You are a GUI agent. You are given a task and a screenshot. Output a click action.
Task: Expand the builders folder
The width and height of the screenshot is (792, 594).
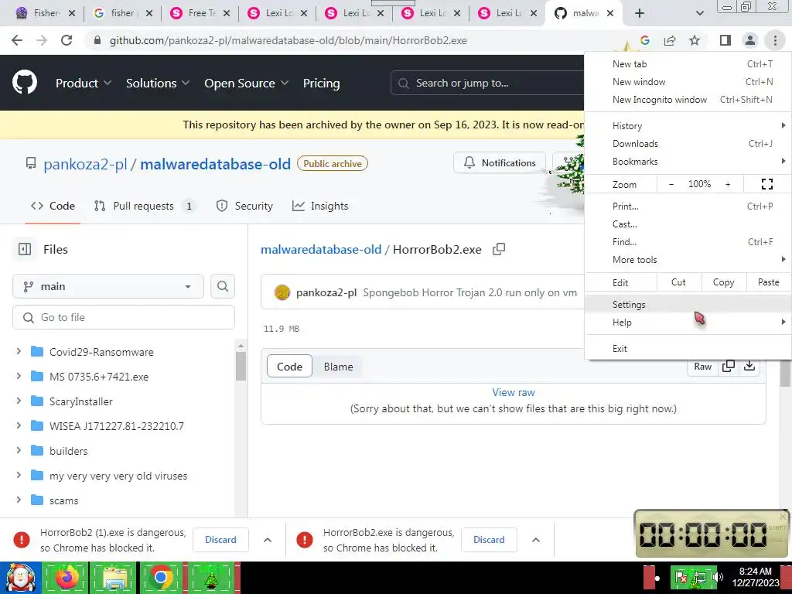[x=19, y=450]
